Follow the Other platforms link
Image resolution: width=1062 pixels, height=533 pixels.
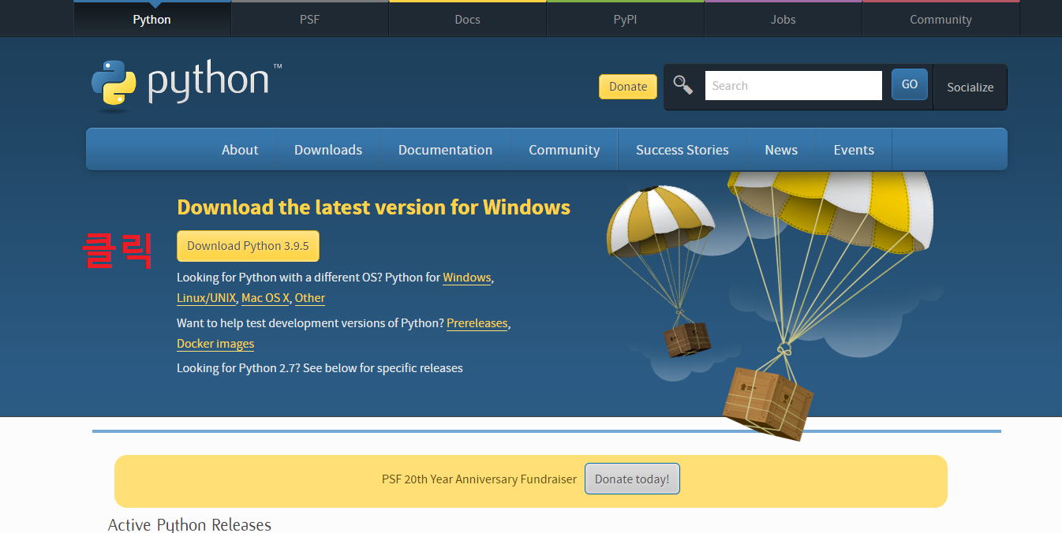click(x=310, y=298)
